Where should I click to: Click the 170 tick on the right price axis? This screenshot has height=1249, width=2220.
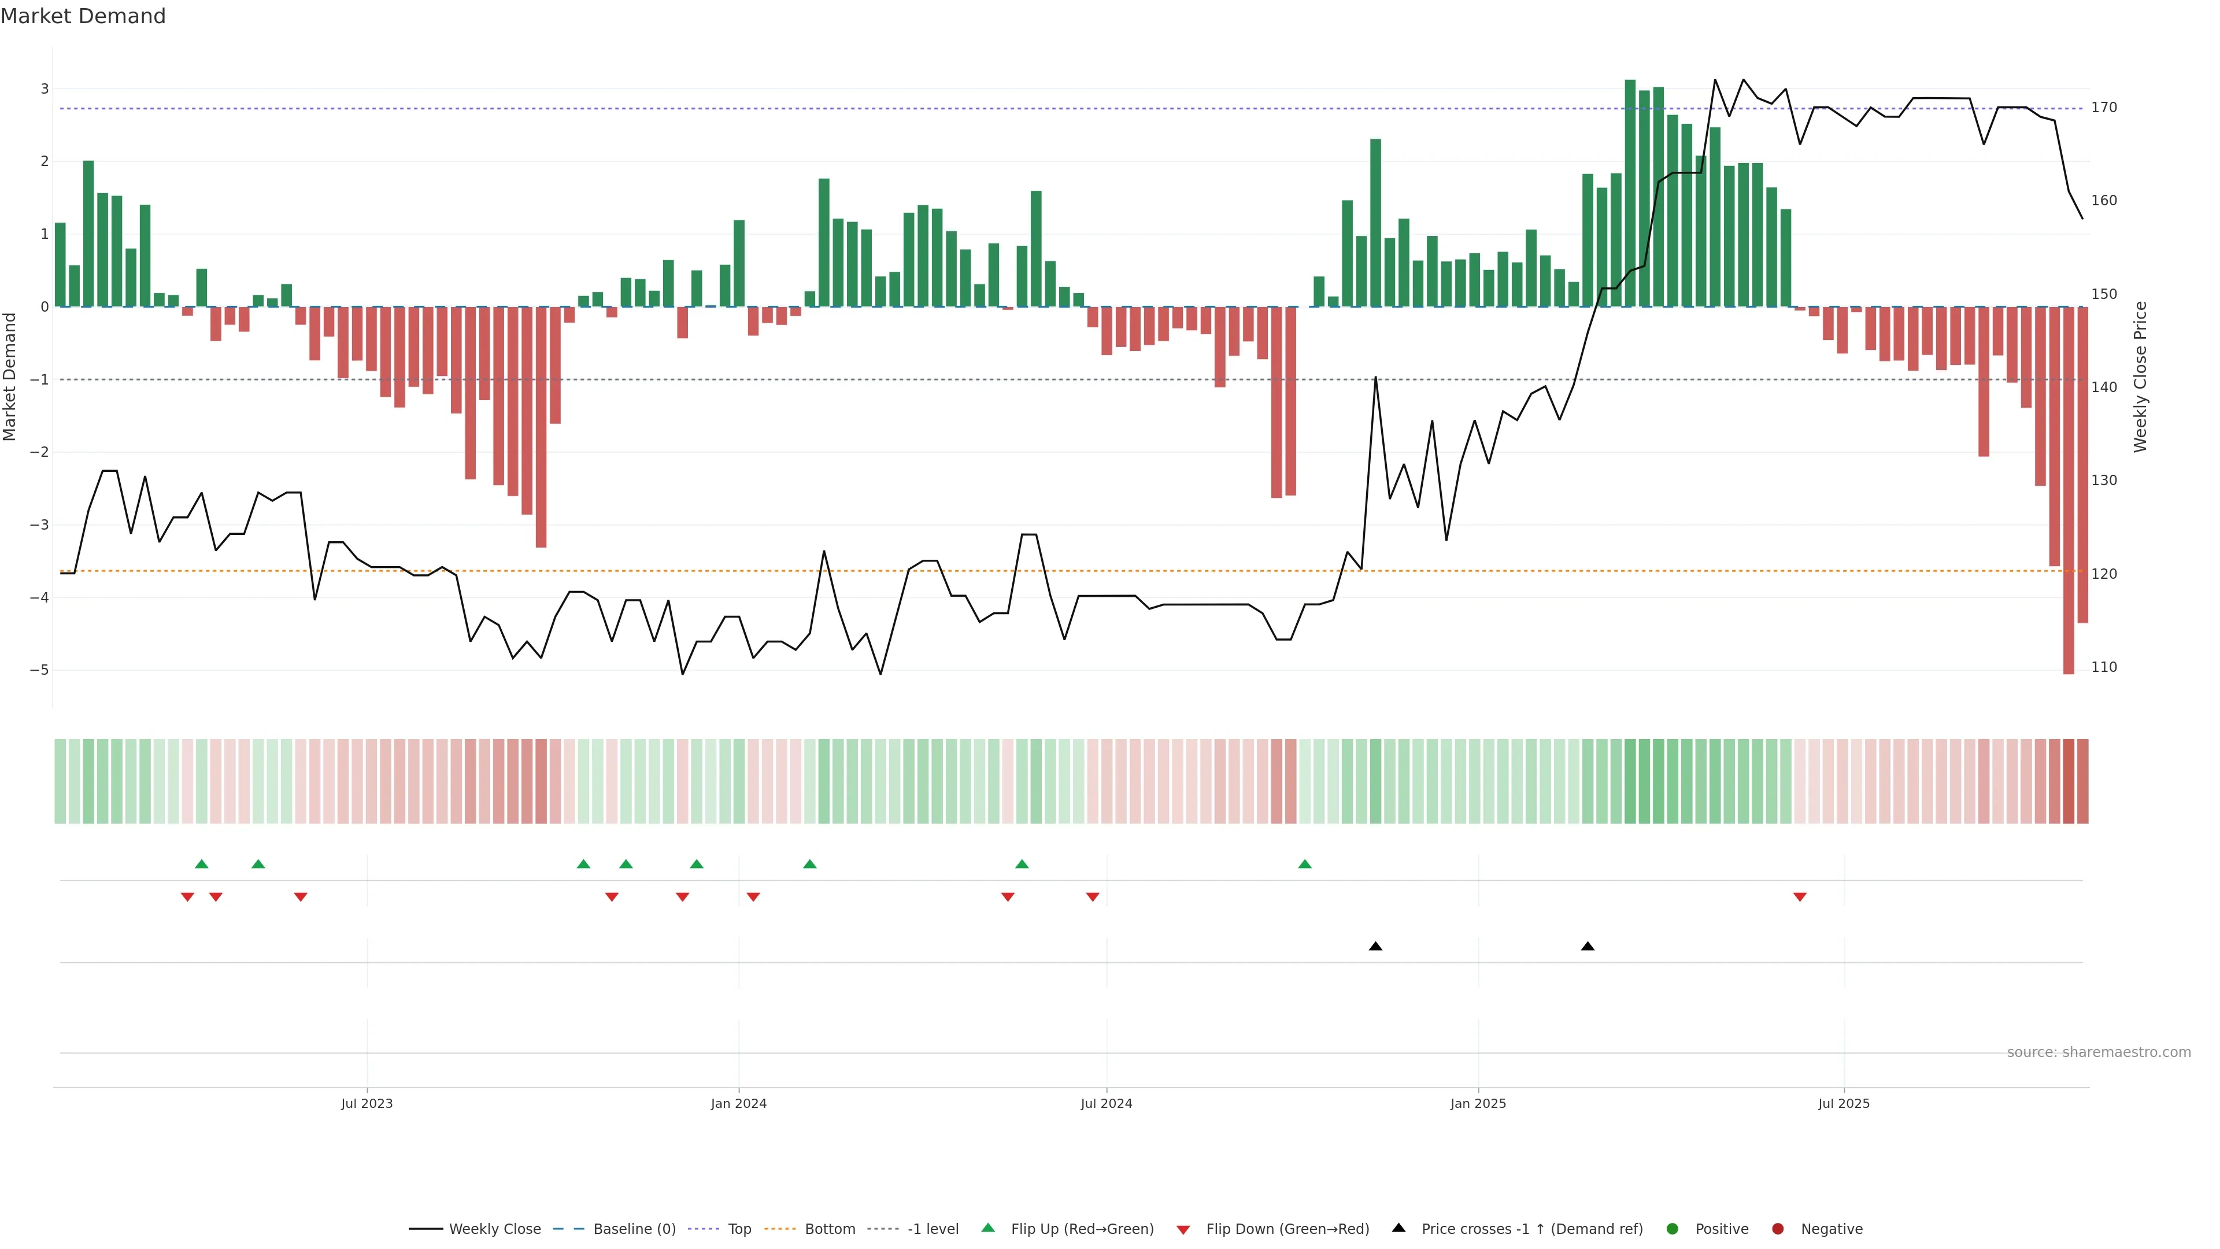click(2104, 108)
